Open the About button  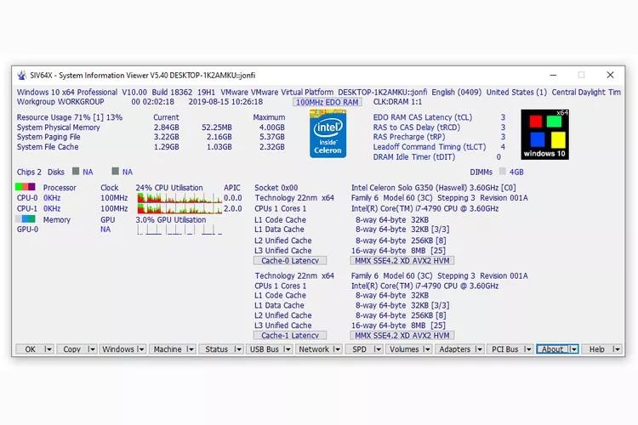coord(553,349)
